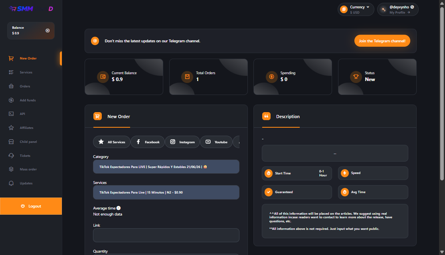Select the Facebook filter tab

pos(148,142)
